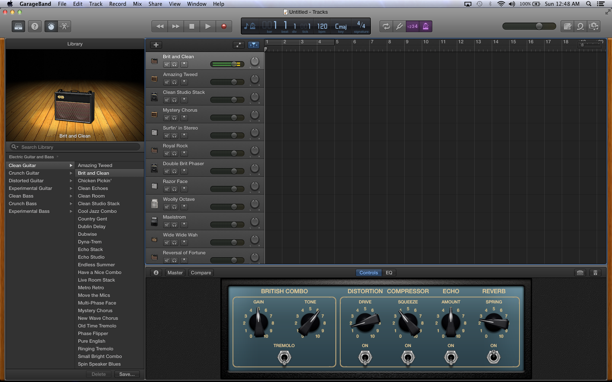Open the Library panel button
This screenshot has height=382, width=612.
click(x=18, y=27)
